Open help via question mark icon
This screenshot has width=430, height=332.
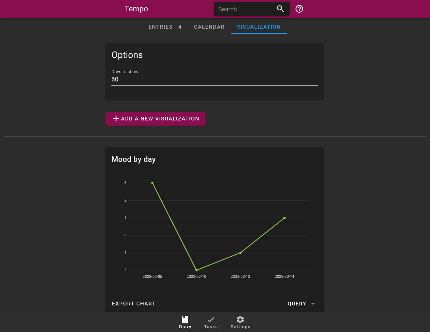(299, 9)
